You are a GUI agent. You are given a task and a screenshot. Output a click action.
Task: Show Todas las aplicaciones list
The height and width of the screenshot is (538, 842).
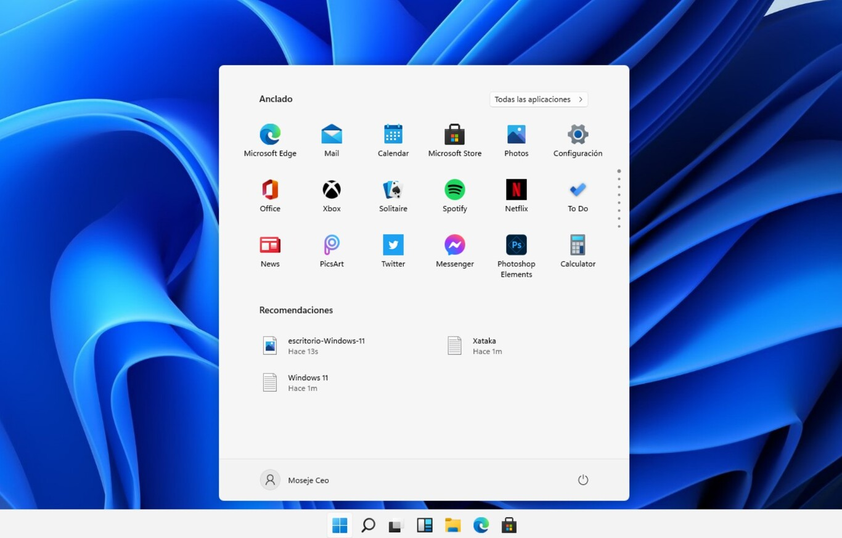coord(539,99)
